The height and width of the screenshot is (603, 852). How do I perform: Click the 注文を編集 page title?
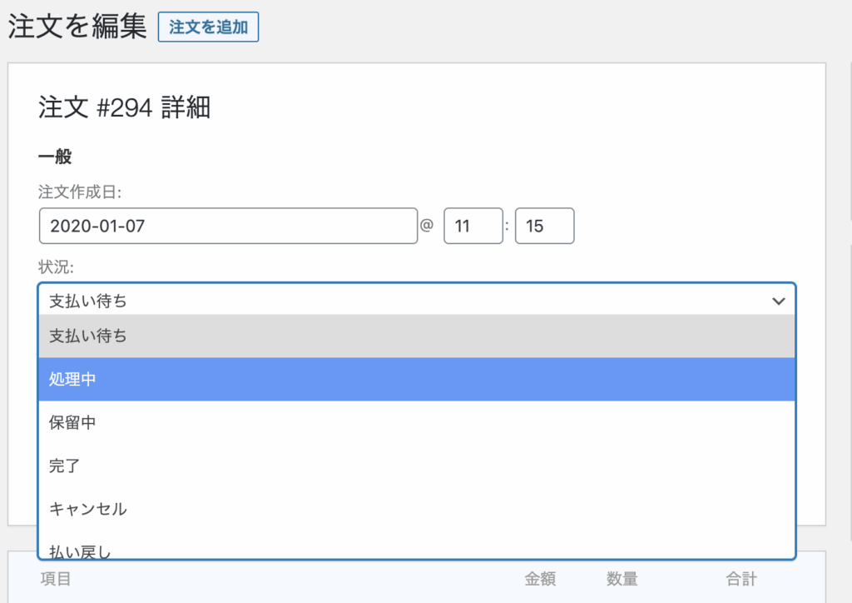[x=77, y=27]
